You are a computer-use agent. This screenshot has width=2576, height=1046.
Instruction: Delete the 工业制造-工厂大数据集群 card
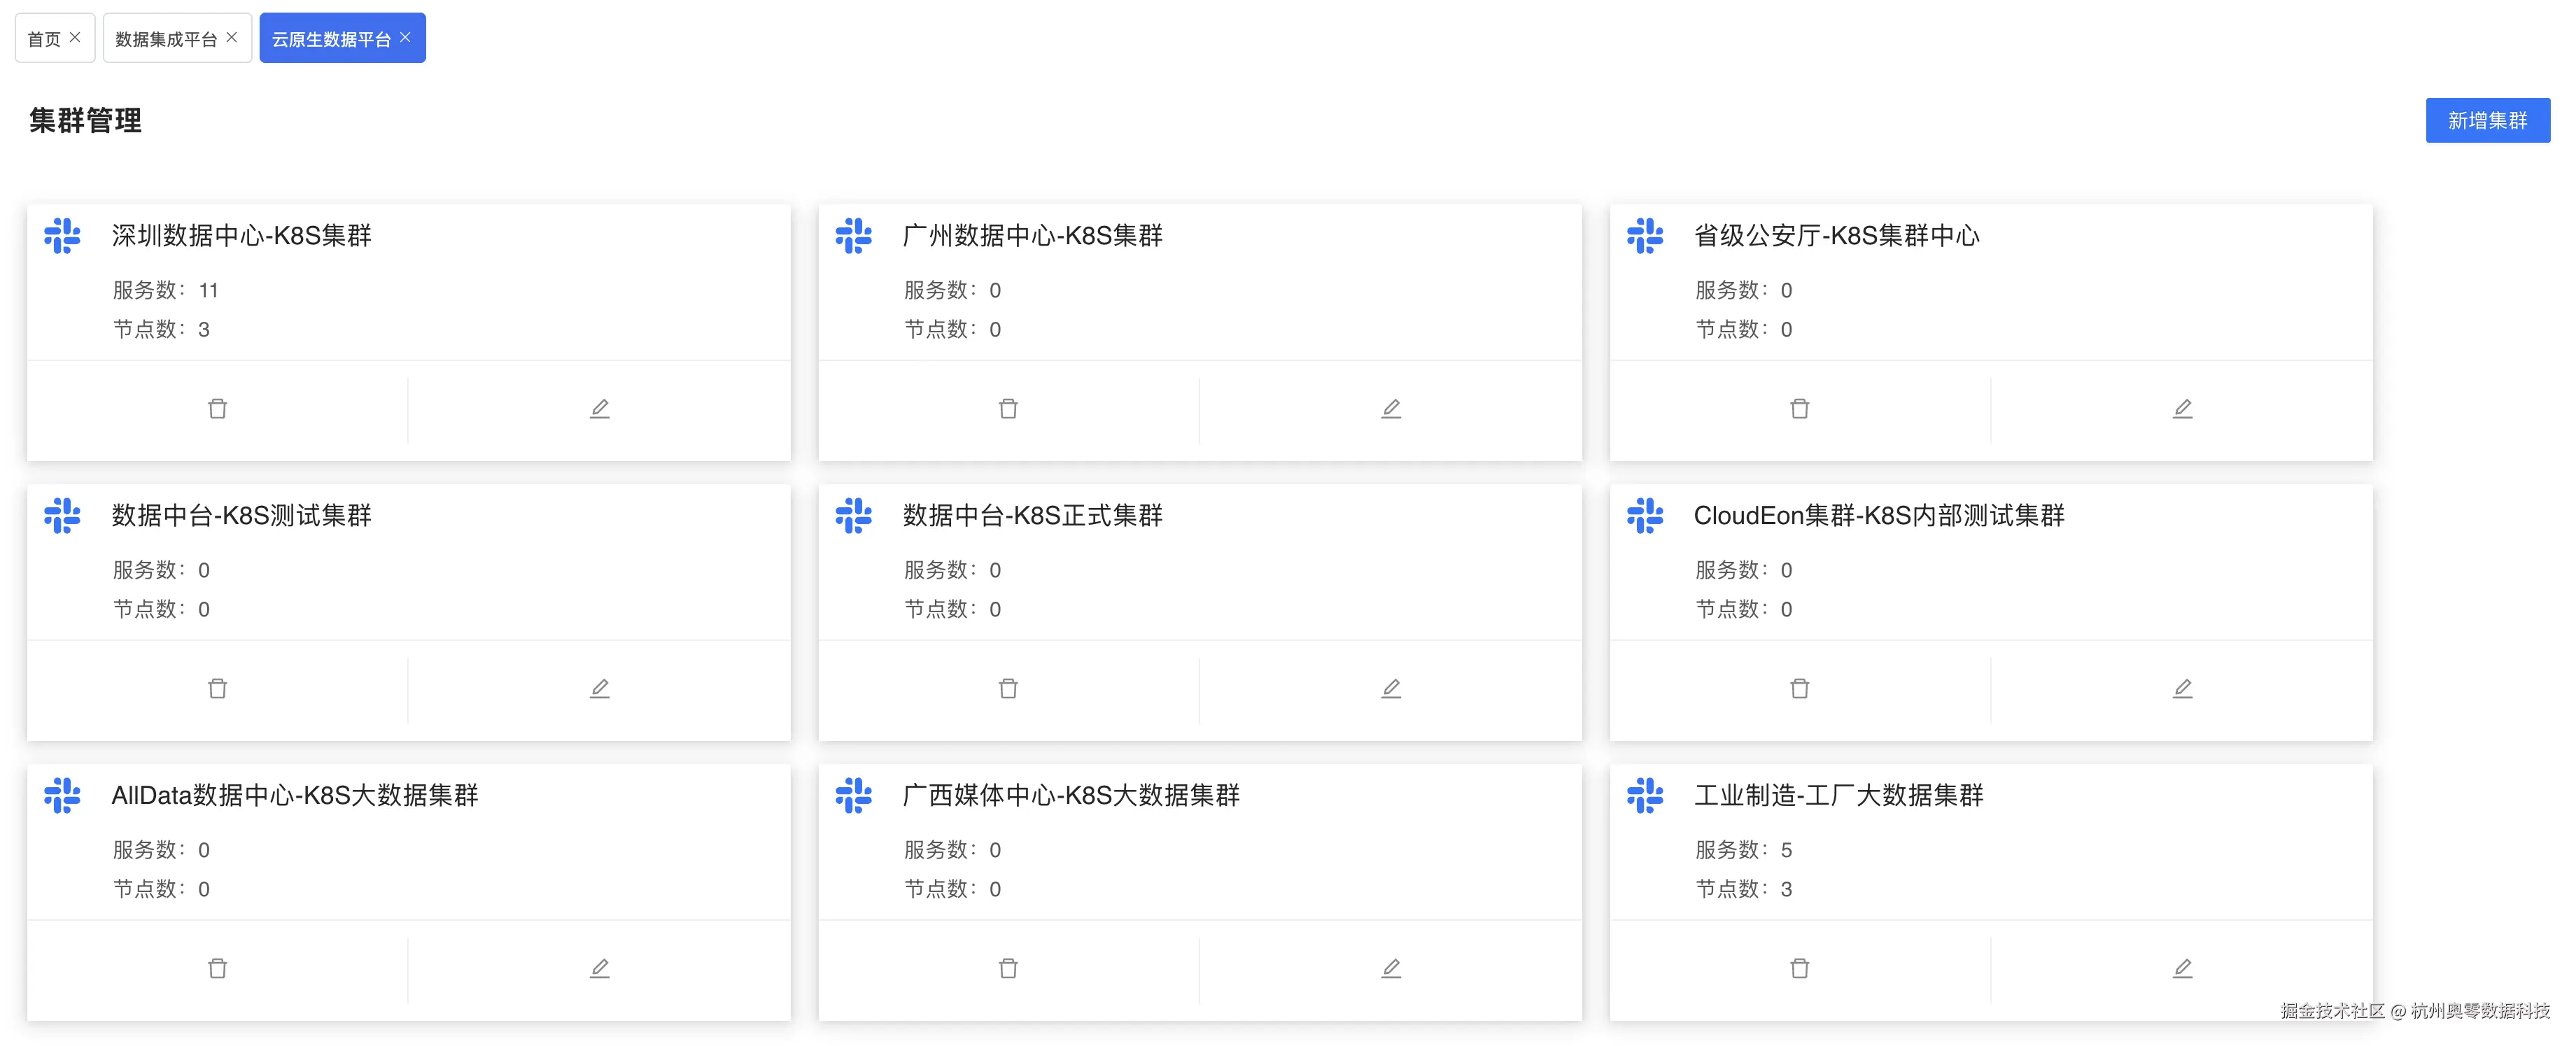(x=1799, y=969)
